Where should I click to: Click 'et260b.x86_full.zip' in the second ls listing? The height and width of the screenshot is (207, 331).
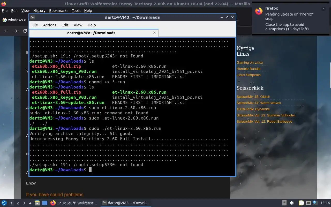click(56, 92)
